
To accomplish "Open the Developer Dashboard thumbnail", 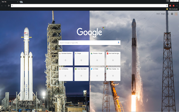I will (x=66, y=59).
